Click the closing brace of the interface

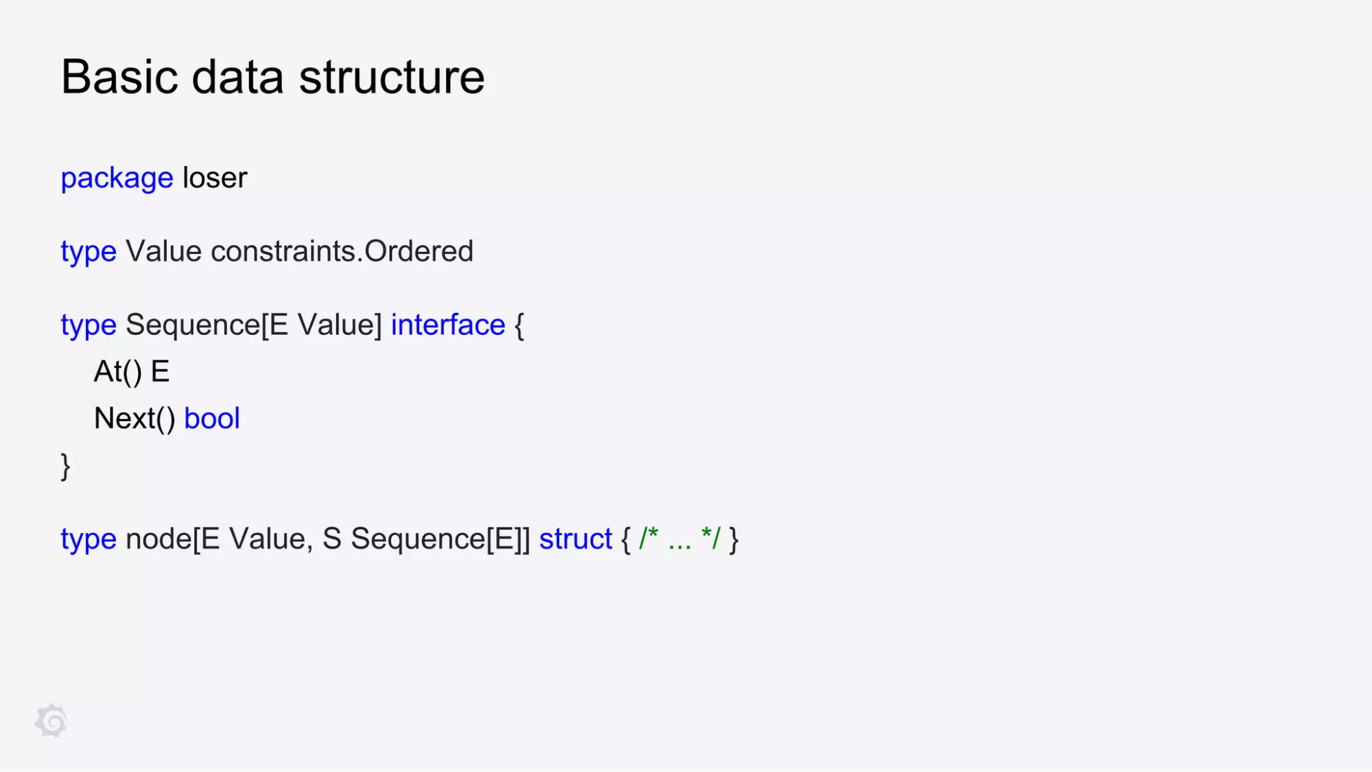point(65,467)
